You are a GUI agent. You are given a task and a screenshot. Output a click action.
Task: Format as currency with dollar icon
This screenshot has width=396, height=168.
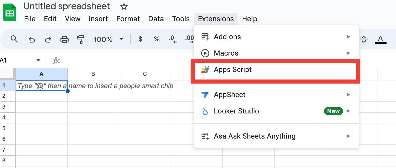[140, 39]
